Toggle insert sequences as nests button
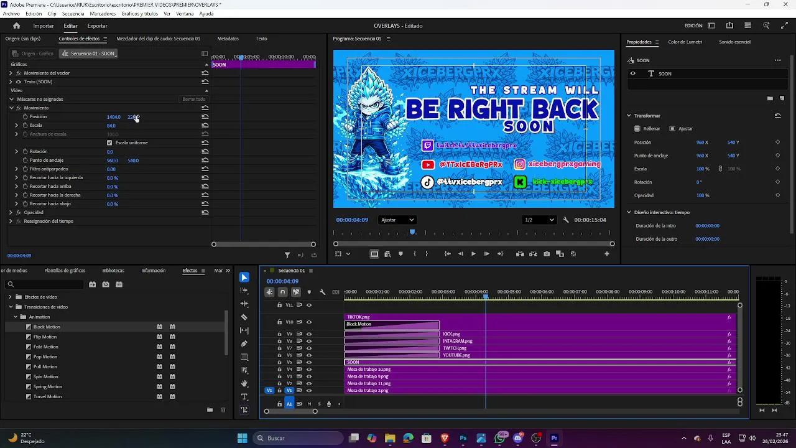The height and width of the screenshot is (448, 796). click(x=269, y=292)
